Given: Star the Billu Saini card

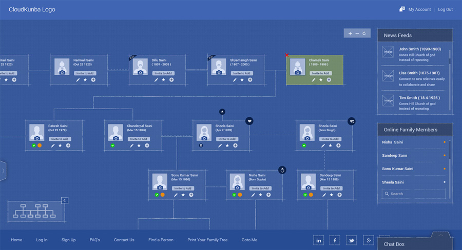Looking at the screenshot, I should (164, 80).
